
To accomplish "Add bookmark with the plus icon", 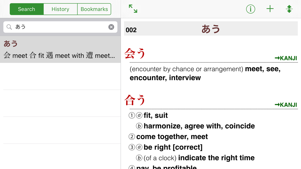I will 270,9.
